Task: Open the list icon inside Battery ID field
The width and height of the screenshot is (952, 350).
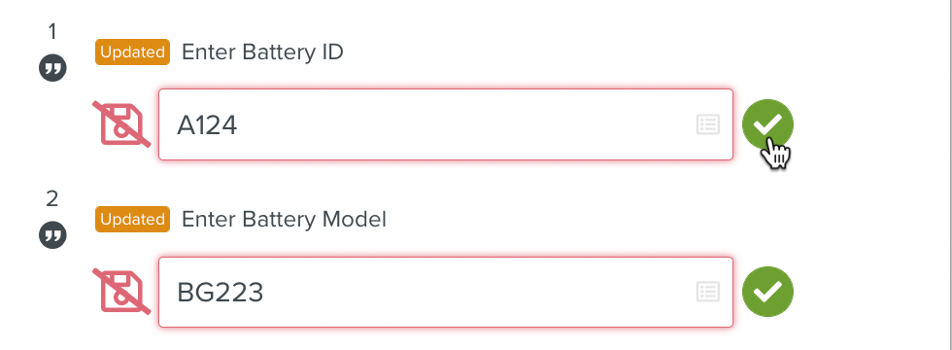Action: coord(708,124)
